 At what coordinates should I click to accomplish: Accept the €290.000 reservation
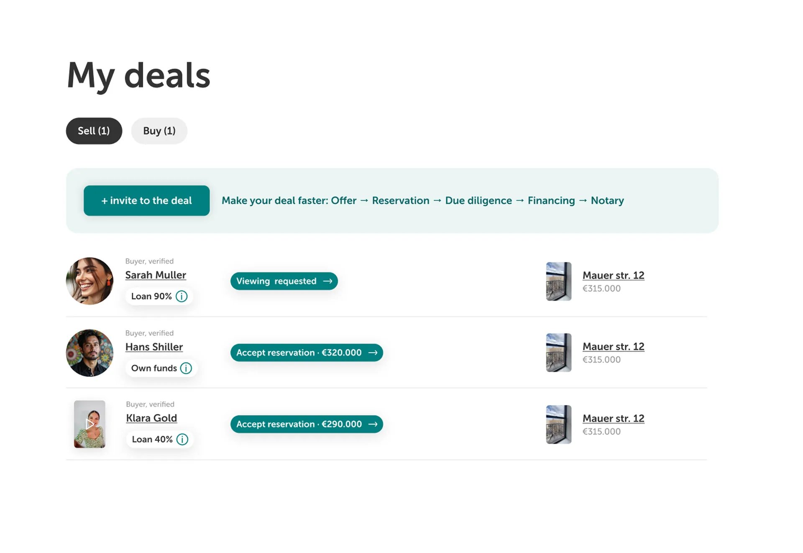[307, 424]
